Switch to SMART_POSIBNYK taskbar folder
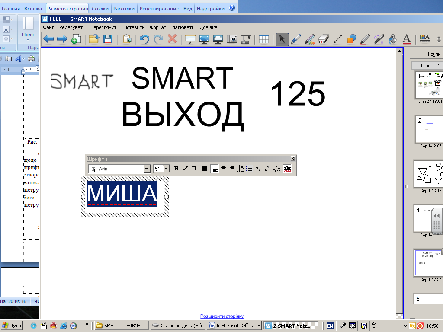443x332 pixels. pyautogui.click(x=122, y=326)
